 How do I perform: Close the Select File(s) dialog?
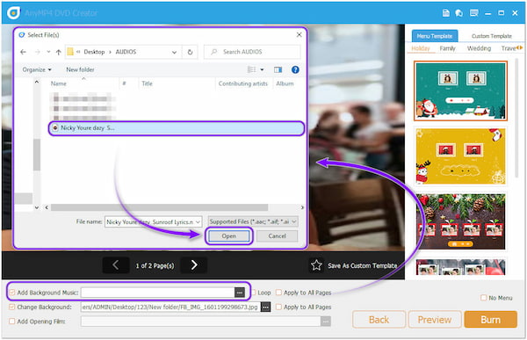click(x=300, y=34)
